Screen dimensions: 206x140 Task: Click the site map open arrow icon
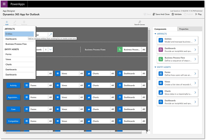pos(51,35)
